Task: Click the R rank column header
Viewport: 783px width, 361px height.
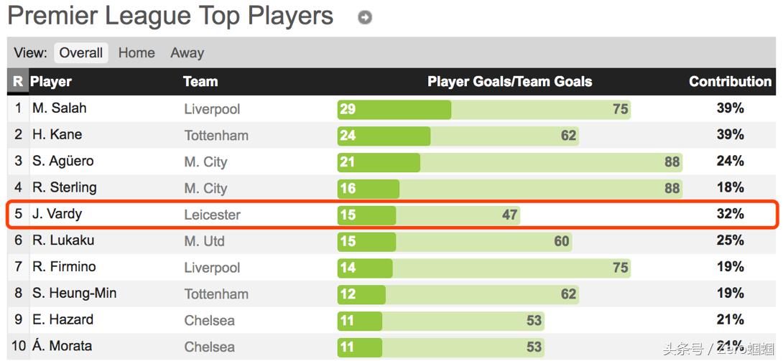Action: [18, 82]
